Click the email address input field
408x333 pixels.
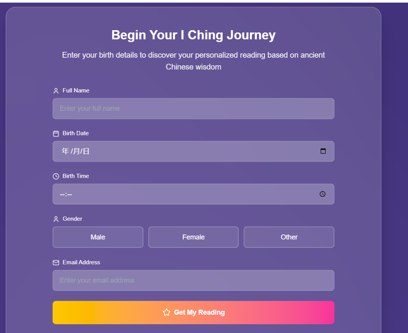193,280
